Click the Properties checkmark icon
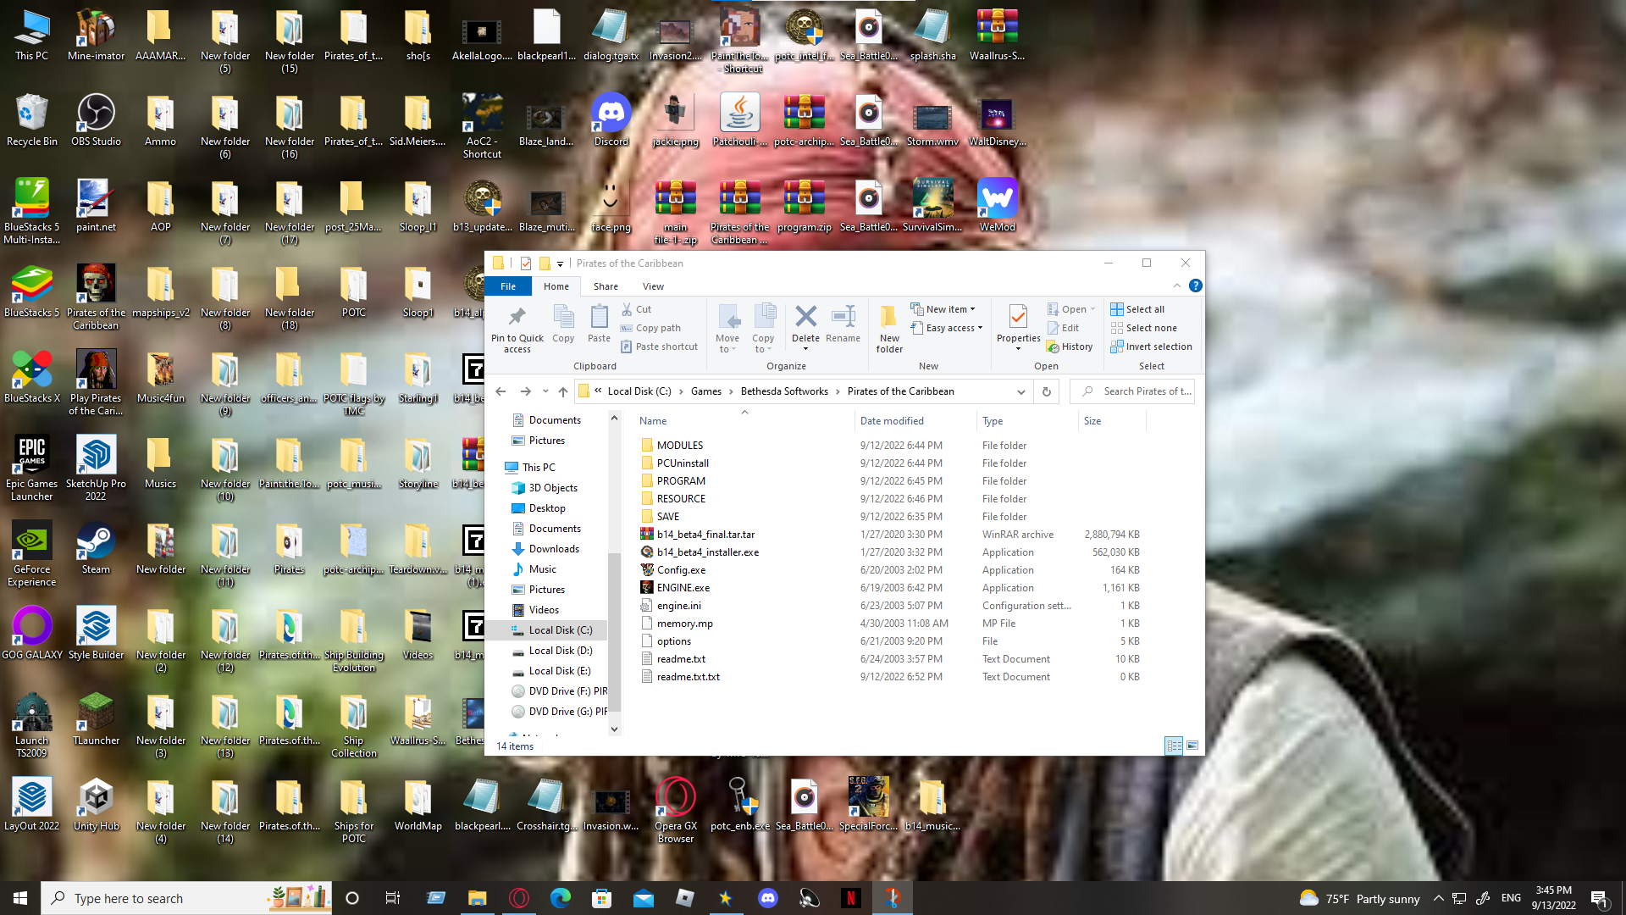Screen dimensions: 1626x915 click(1018, 318)
